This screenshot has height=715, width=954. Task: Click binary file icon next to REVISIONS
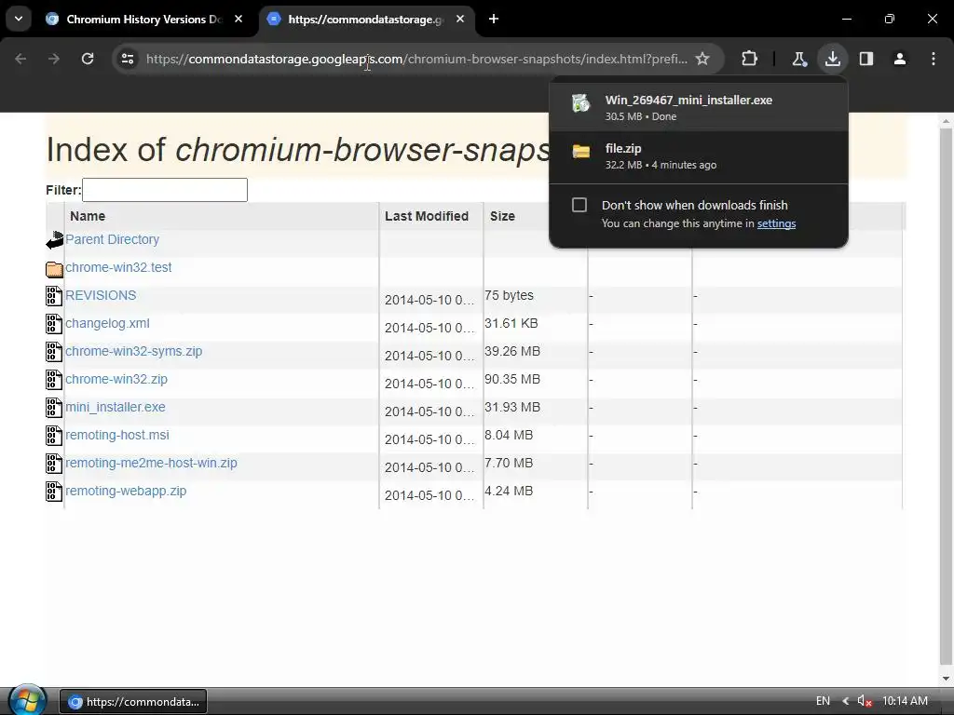(x=54, y=296)
